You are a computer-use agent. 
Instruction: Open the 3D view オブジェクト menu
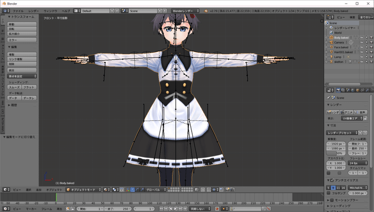54,190
